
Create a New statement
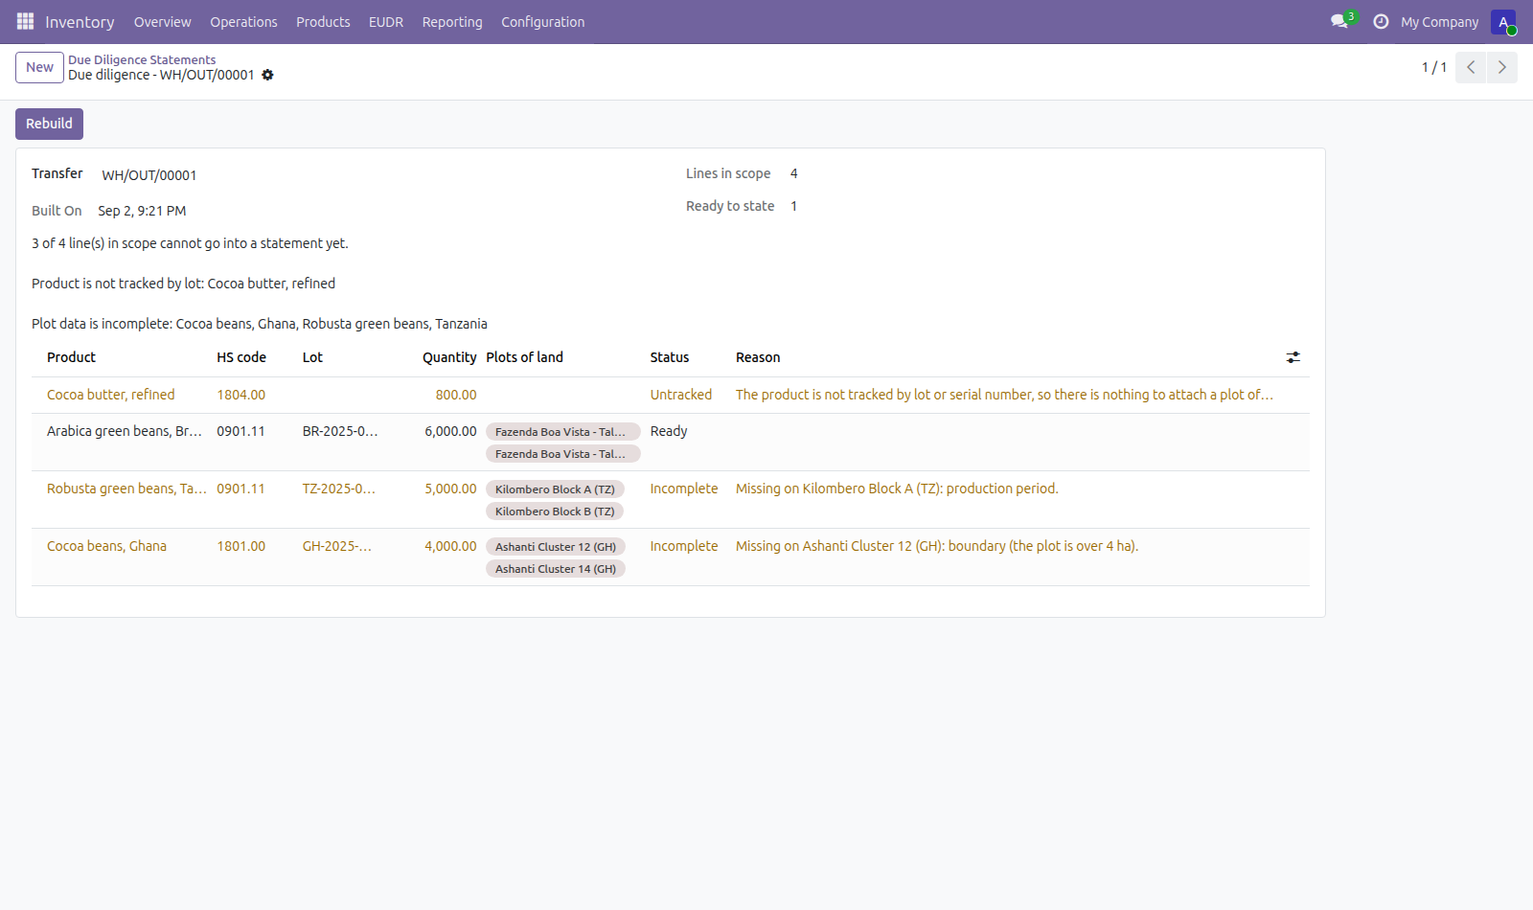click(39, 67)
